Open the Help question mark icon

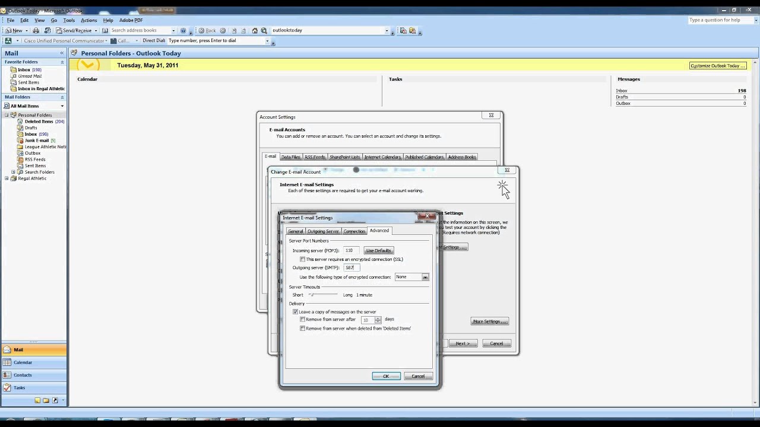point(183,30)
